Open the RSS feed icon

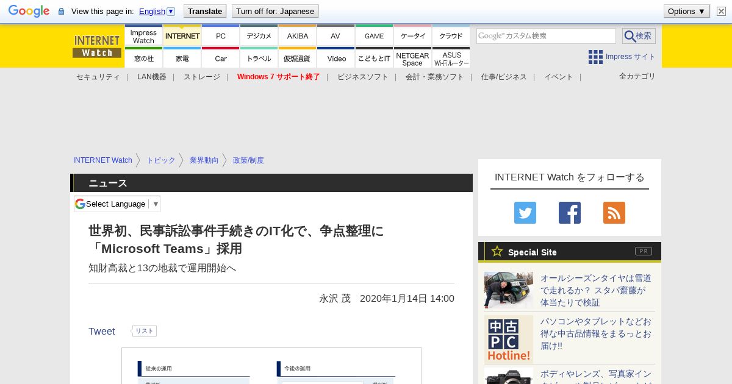[x=614, y=213]
